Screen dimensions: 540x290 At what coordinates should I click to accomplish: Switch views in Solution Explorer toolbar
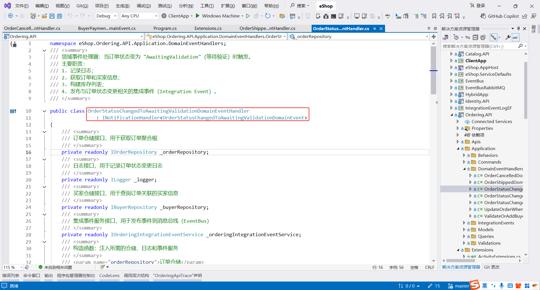446,37
